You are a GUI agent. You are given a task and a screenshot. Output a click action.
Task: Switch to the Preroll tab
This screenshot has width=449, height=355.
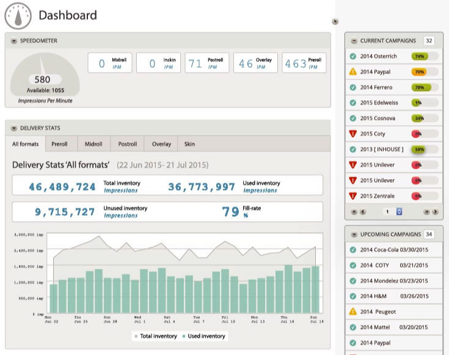tap(59, 144)
